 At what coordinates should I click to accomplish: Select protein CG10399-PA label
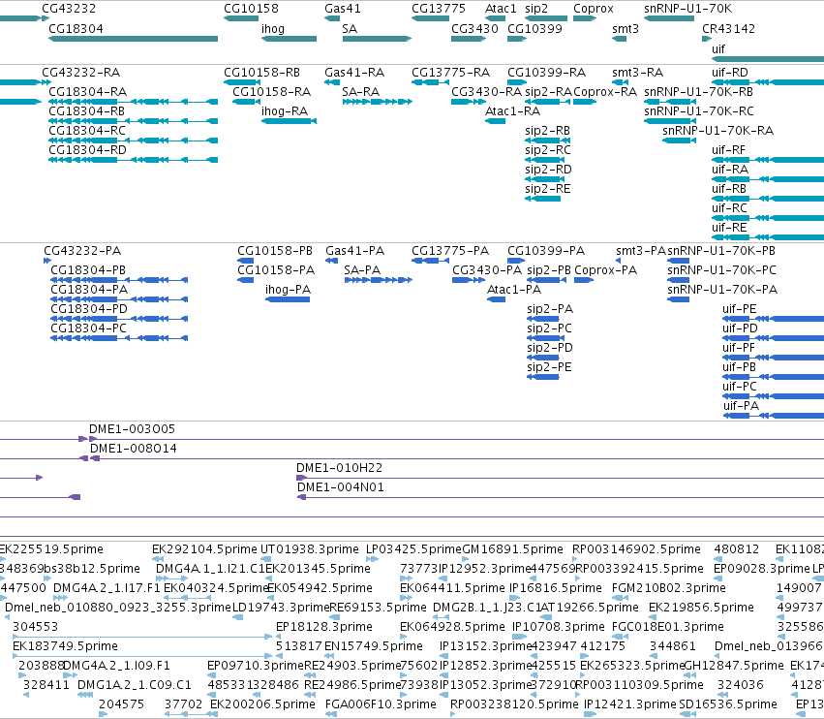546,250
